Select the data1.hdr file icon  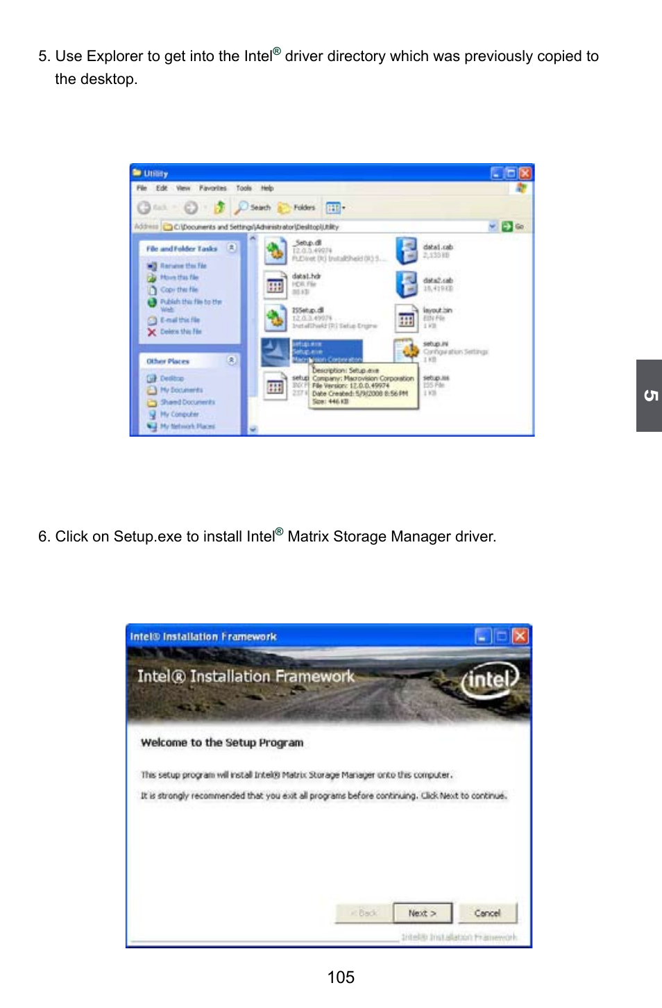(275, 285)
